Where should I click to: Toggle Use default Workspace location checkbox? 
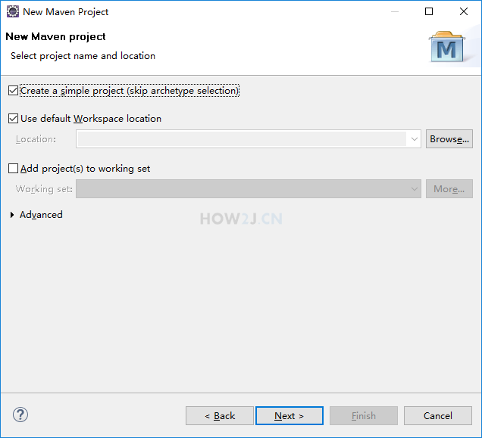(13, 119)
